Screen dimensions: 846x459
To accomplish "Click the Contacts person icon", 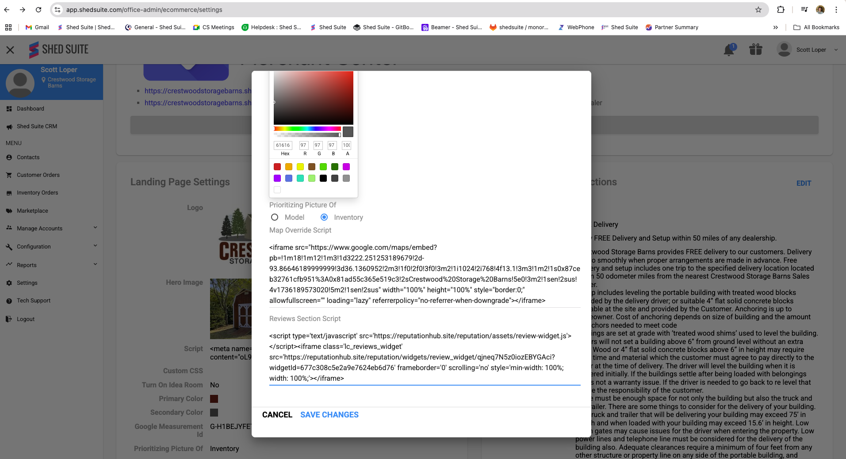I will click(9, 157).
